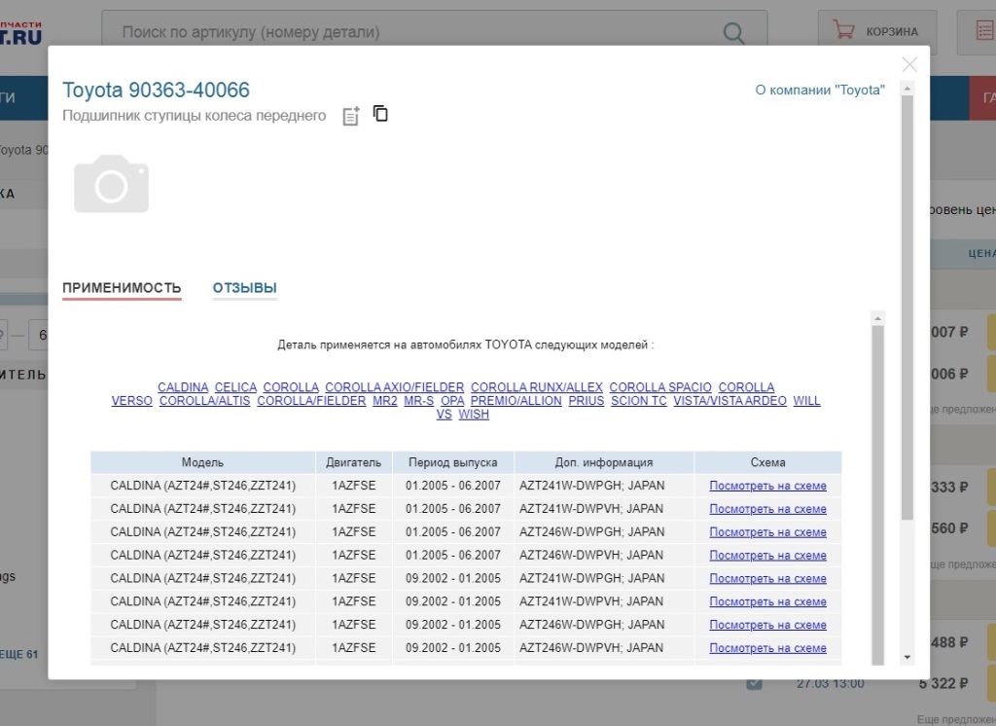Switch to the ОТЗЫВЫ tab
The width and height of the screenshot is (996, 726).
pyautogui.click(x=244, y=288)
